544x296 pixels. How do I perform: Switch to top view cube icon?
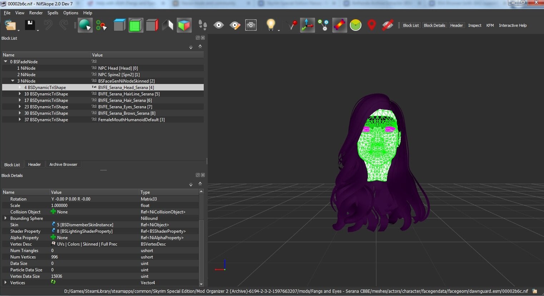[x=119, y=25]
